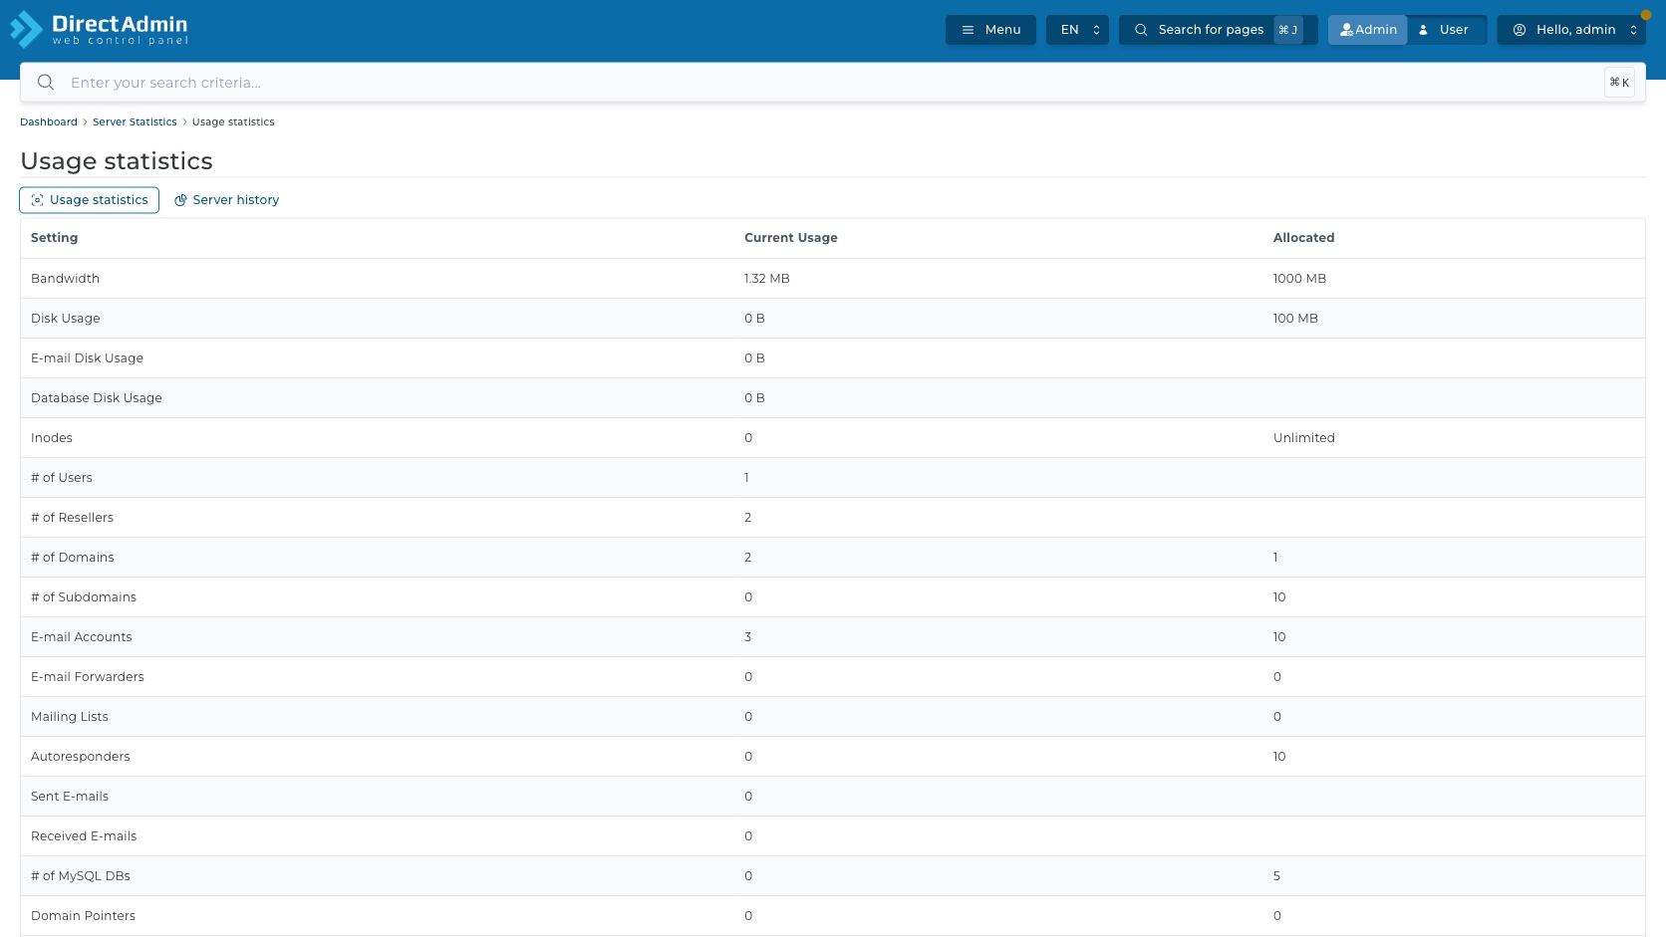1666x937 pixels.
Task: Click the 1000 MB allocated value
Action: coord(1299,279)
